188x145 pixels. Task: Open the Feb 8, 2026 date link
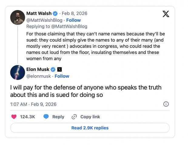[74, 14]
